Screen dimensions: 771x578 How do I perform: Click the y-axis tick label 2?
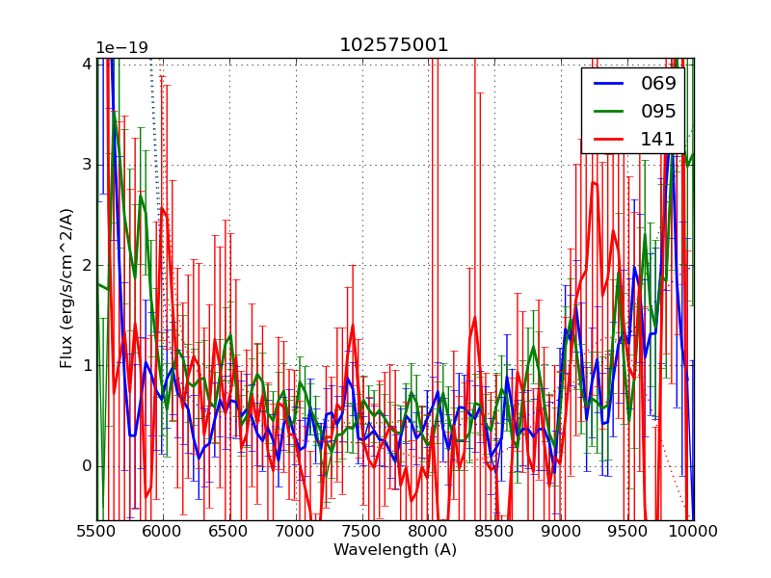tap(87, 265)
